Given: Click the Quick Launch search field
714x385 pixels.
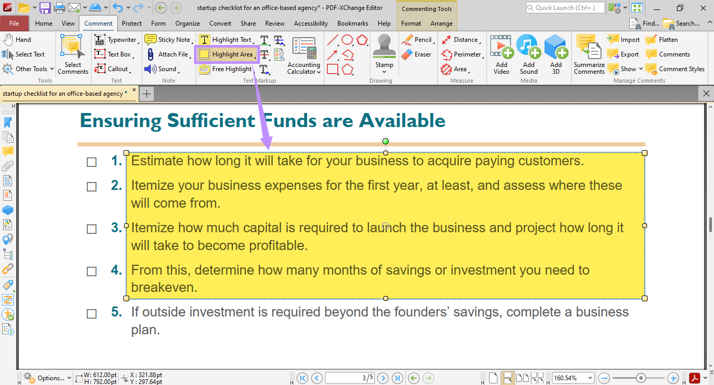Looking at the screenshot, I should (565, 8).
